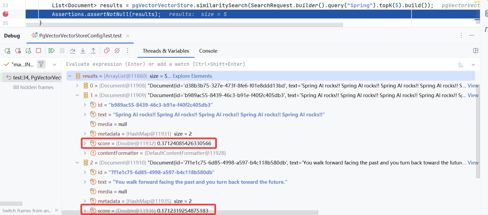This screenshot has height=215, width=488.
Task: Click Assertions.assertNotNull code line
Action: (106, 14)
